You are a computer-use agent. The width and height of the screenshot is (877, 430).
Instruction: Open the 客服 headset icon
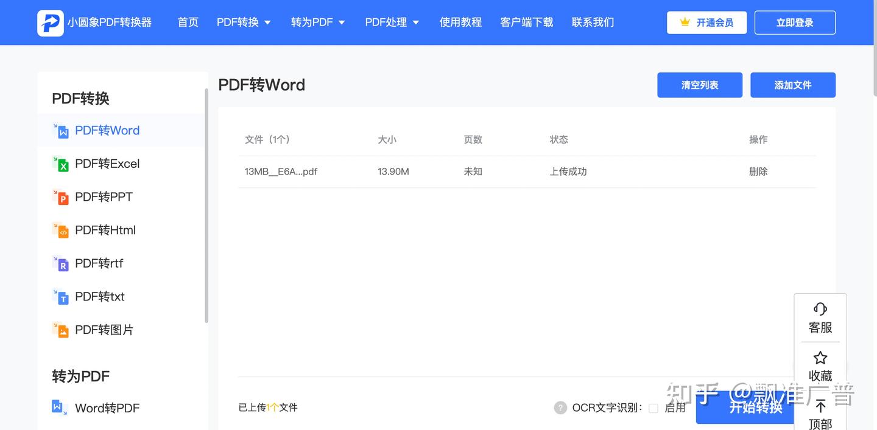(x=820, y=309)
